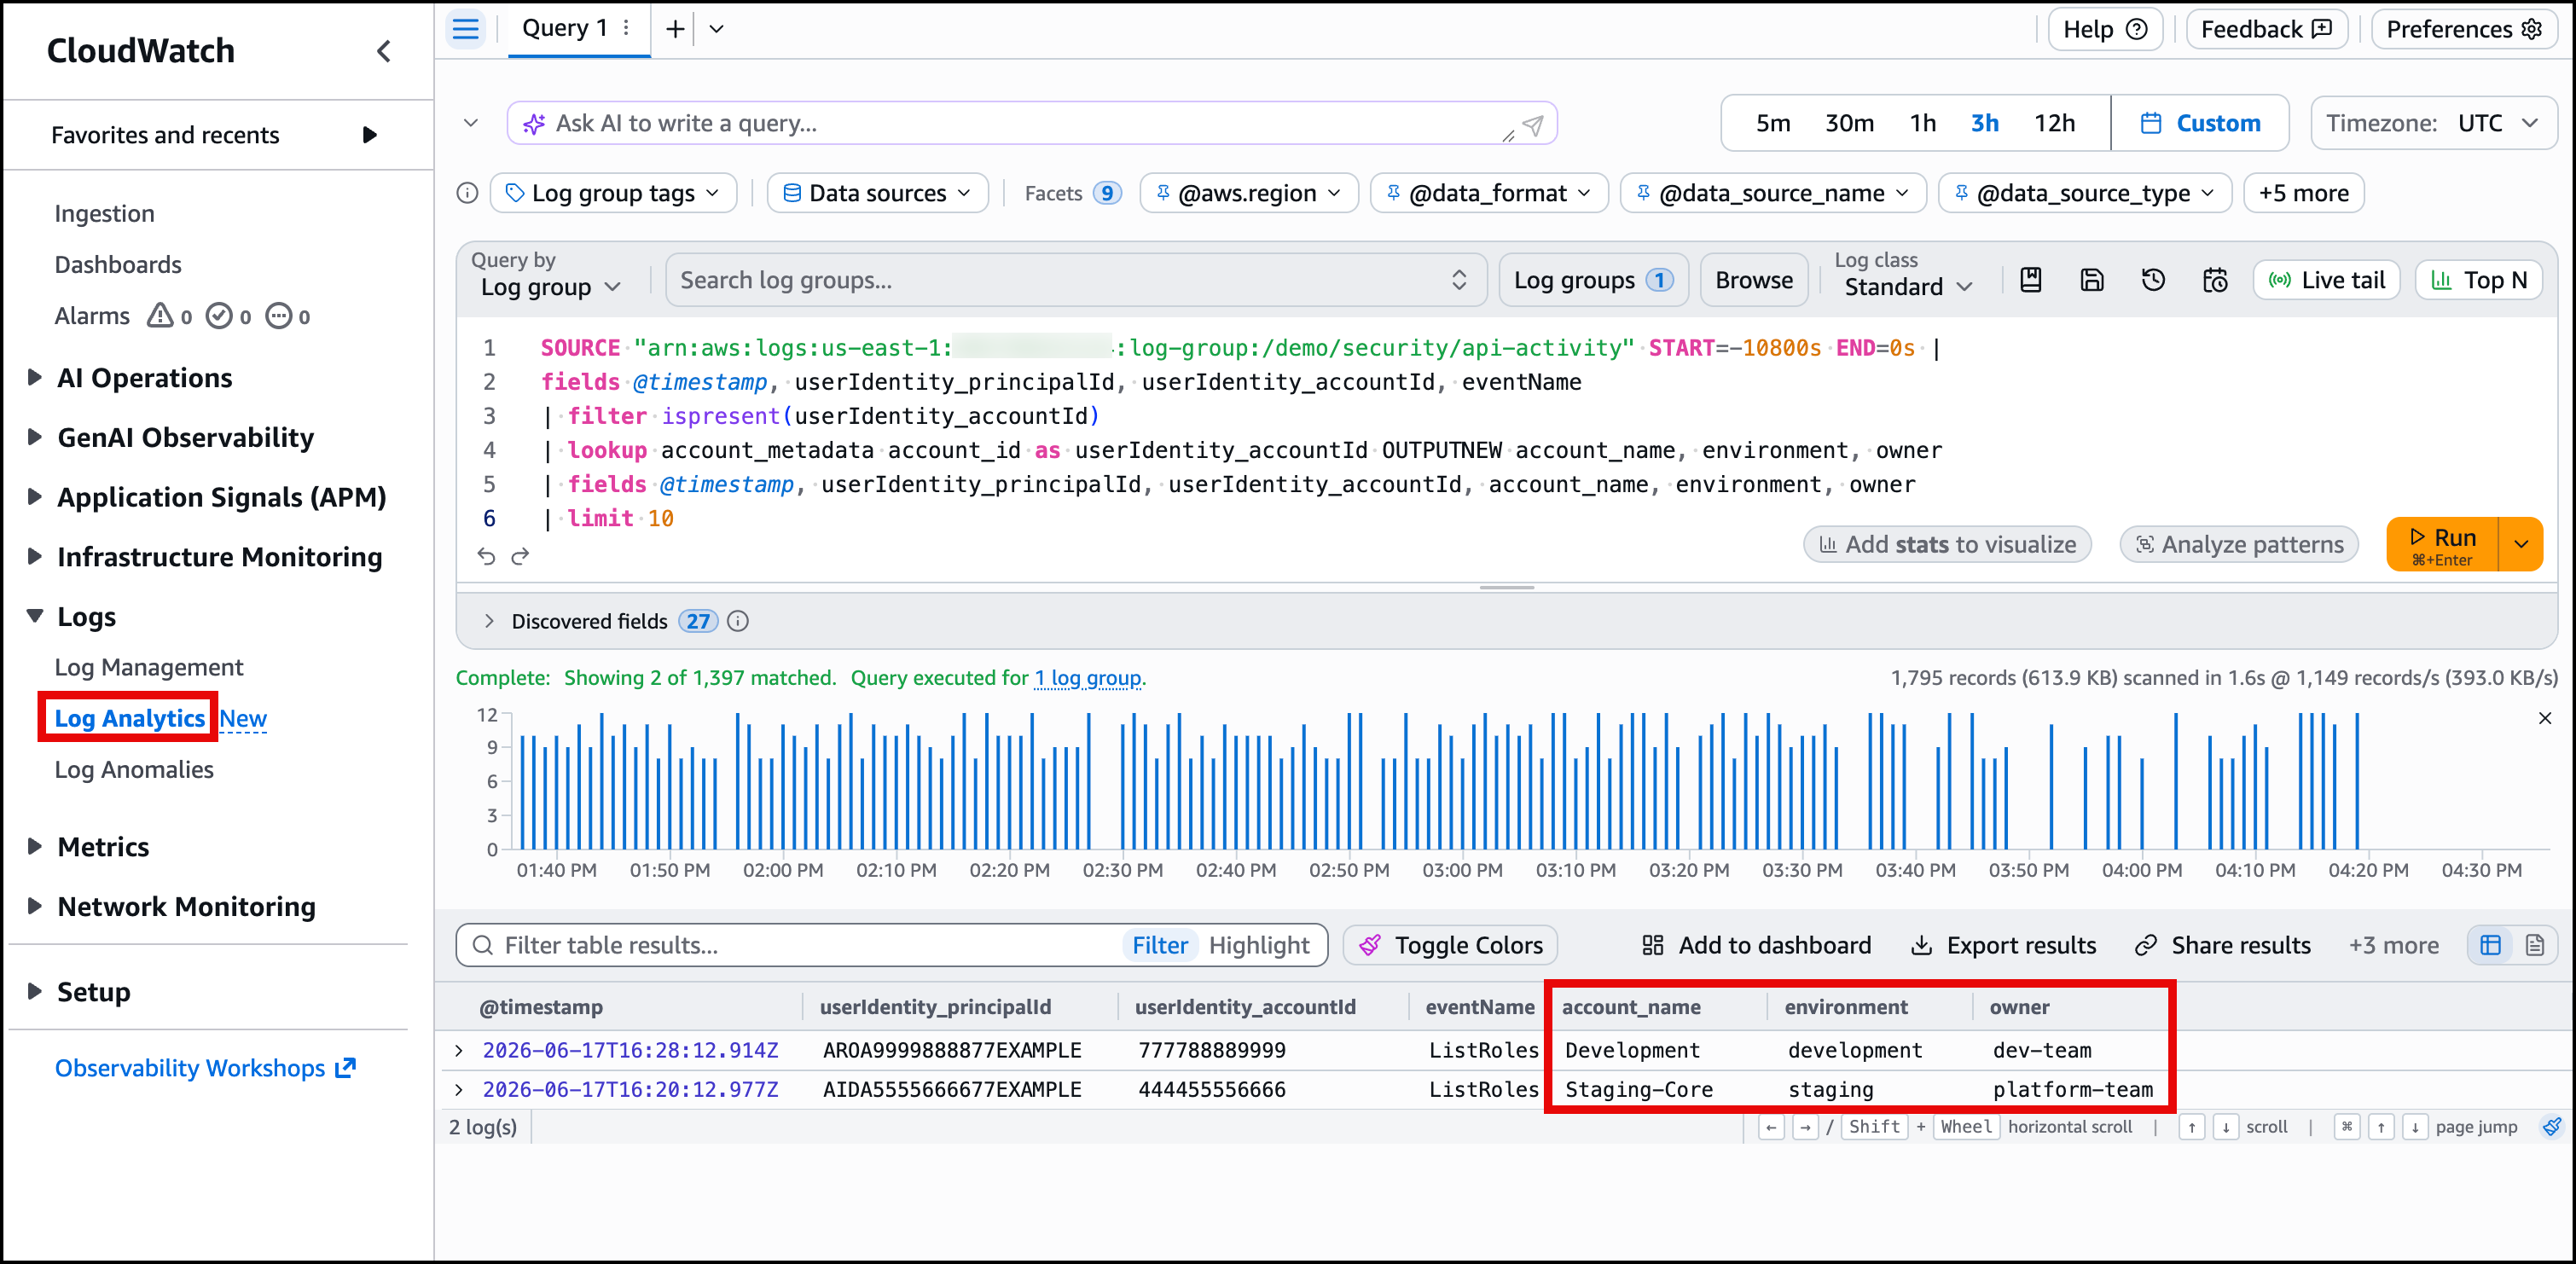Screen dimensions: 2576x1264
Task: Close the histogram chart with X
Action: point(2545,718)
